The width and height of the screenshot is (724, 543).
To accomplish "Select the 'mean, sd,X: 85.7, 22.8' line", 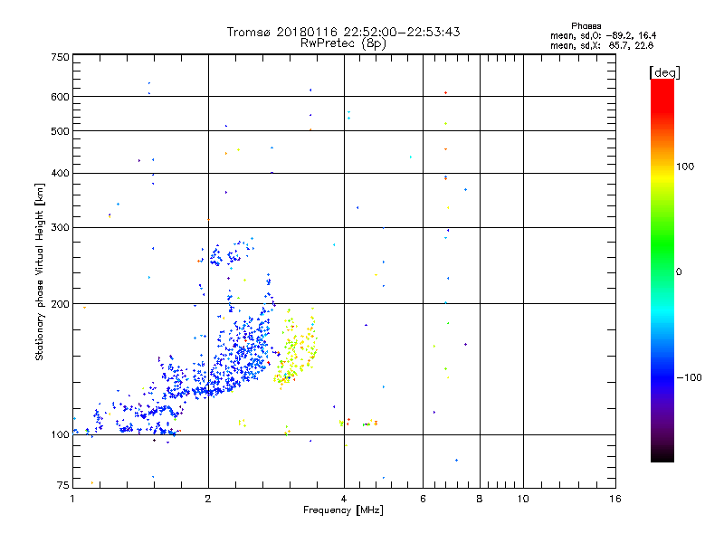I will [602, 45].
